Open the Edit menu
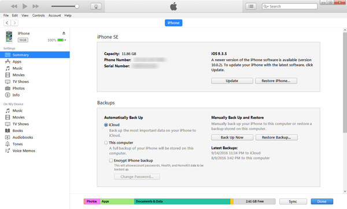The width and height of the screenshot is (347, 209). point(15,15)
